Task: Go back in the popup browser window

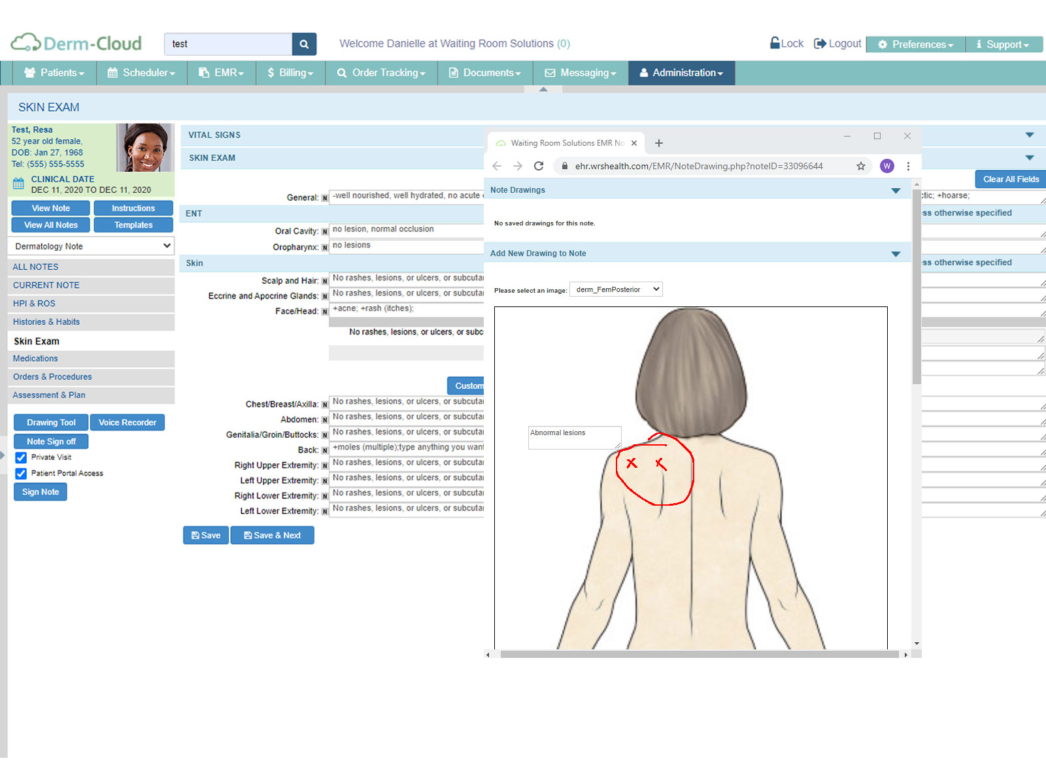Action: [497, 166]
